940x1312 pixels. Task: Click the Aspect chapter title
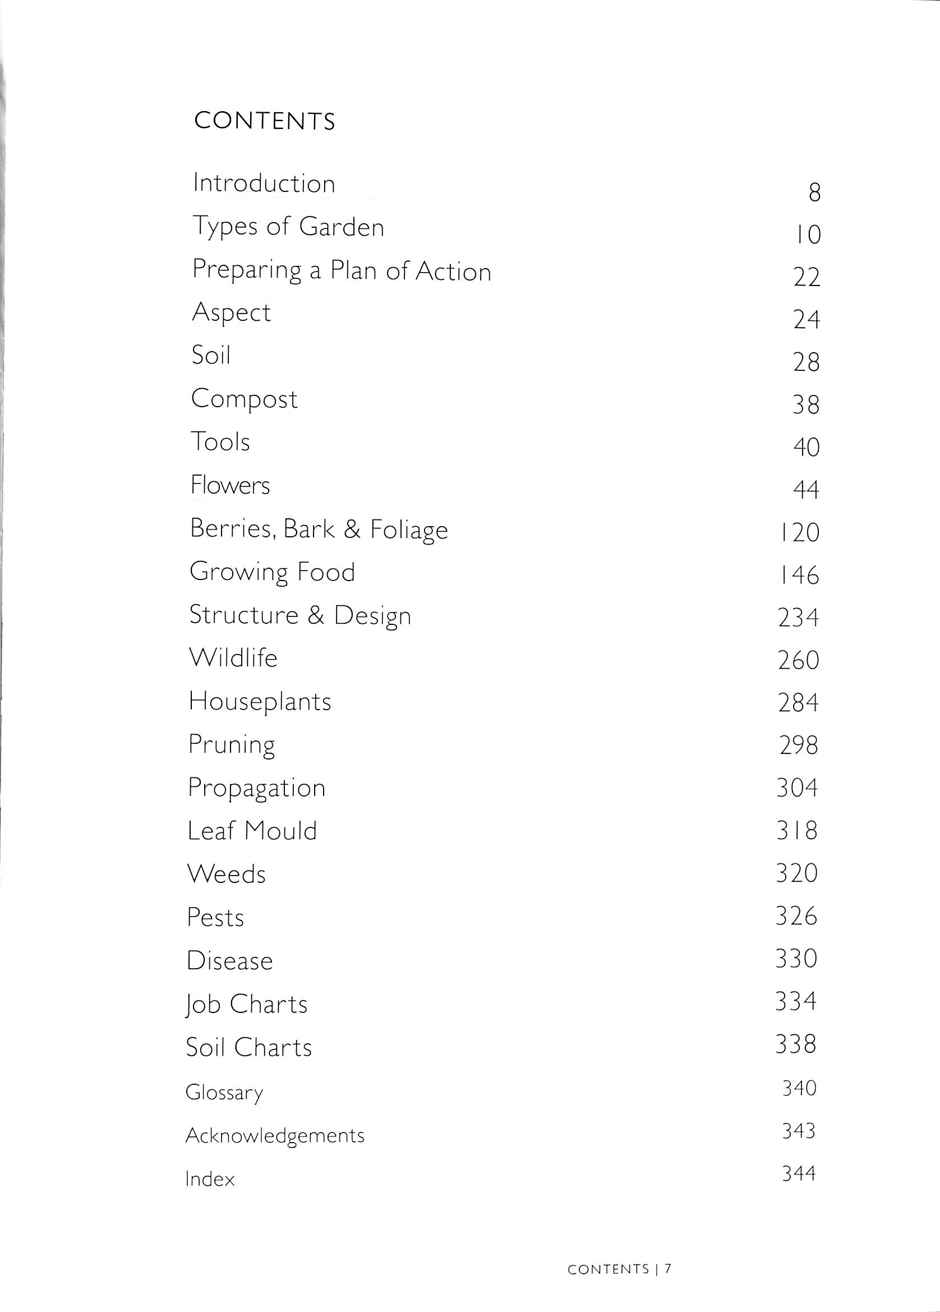coord(232,313)
